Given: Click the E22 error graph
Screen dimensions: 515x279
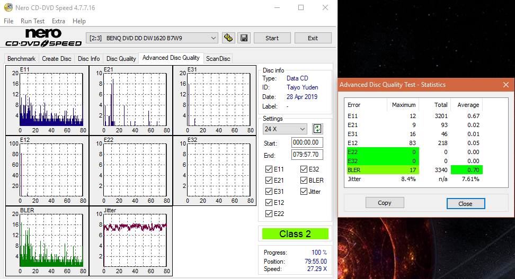Looking at the screenshot, I should tap(131, 170).
